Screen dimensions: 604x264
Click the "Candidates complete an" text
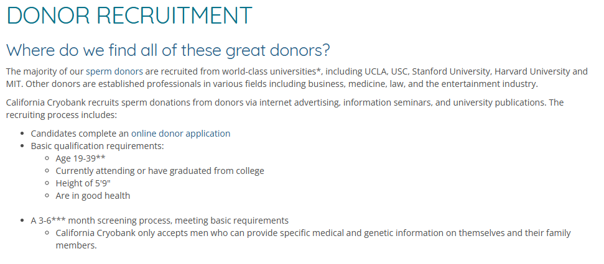80,134
